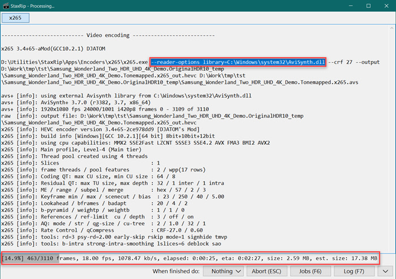Click the Abort (ESC) button
The image size is (396, 279).
pos(266,271)
